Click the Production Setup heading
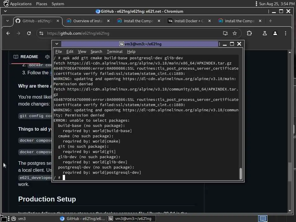This screenshot has width=296, height=222. coord(47,199)
